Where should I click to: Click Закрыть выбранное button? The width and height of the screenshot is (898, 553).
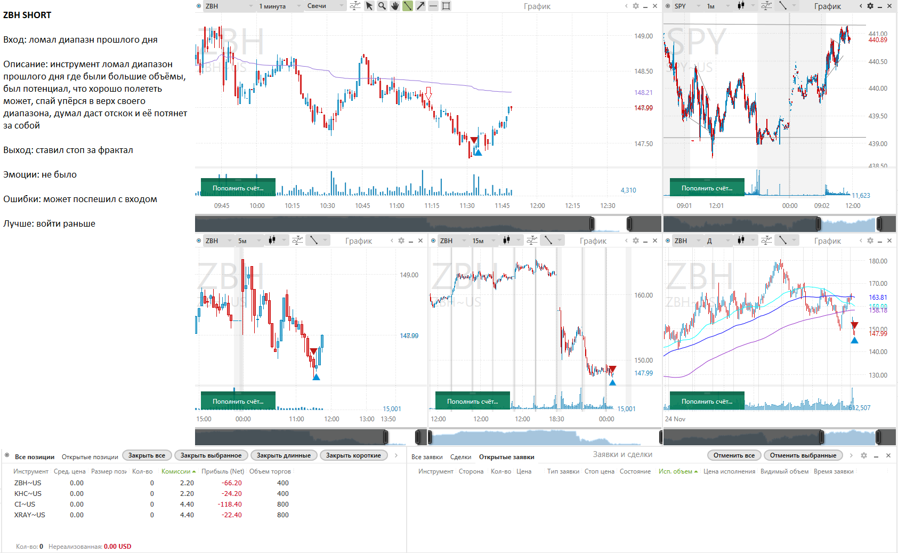(211, 455)
